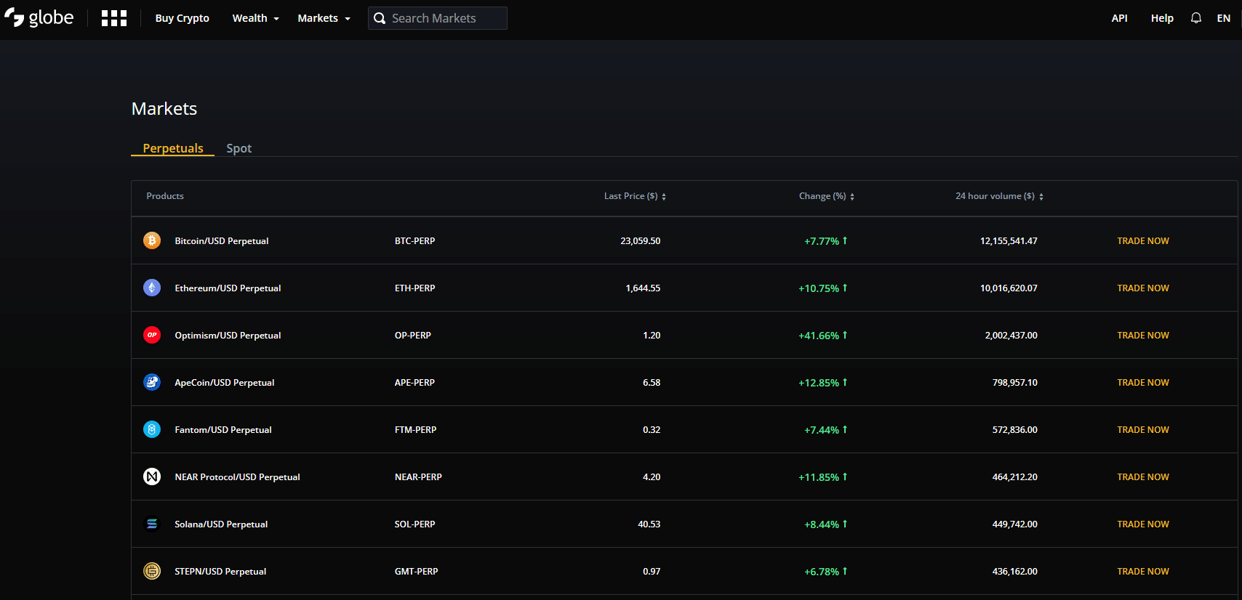Click Trade Now for APE-PERP
Image resolution: width=1242 pixels, height=600 pixels.
point(1143,382)
